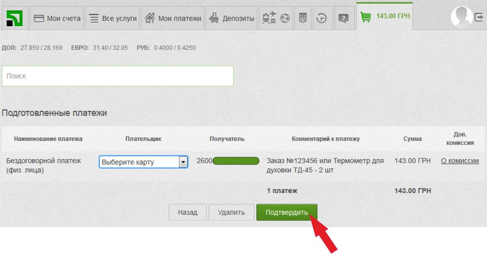The height and width of the screenshot is (254, 487).
Task: Open the green PrivatBank logo home
Action: (15, 19)
